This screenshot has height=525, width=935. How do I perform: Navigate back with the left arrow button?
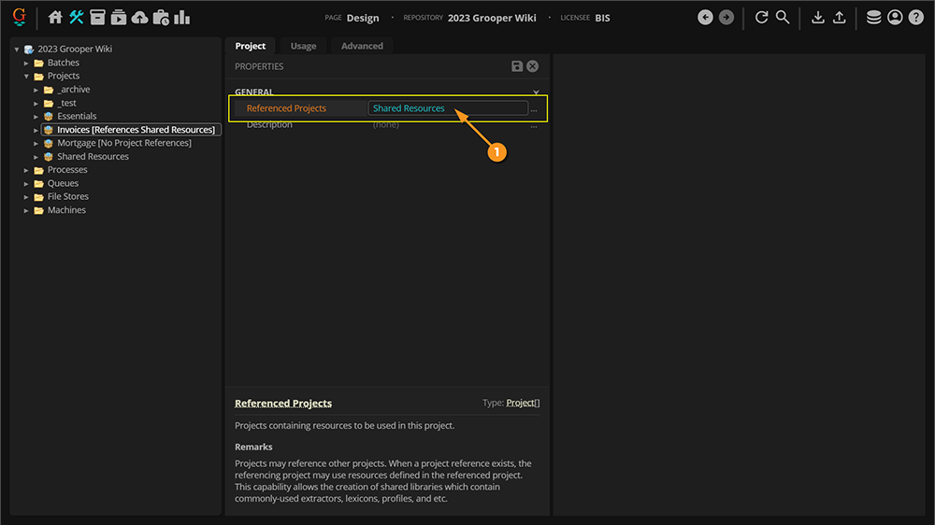(706, 17)
